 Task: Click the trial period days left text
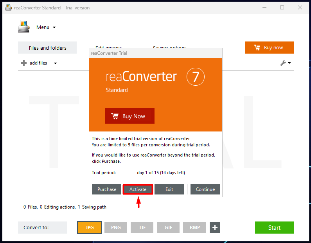(x=161, y=173)
